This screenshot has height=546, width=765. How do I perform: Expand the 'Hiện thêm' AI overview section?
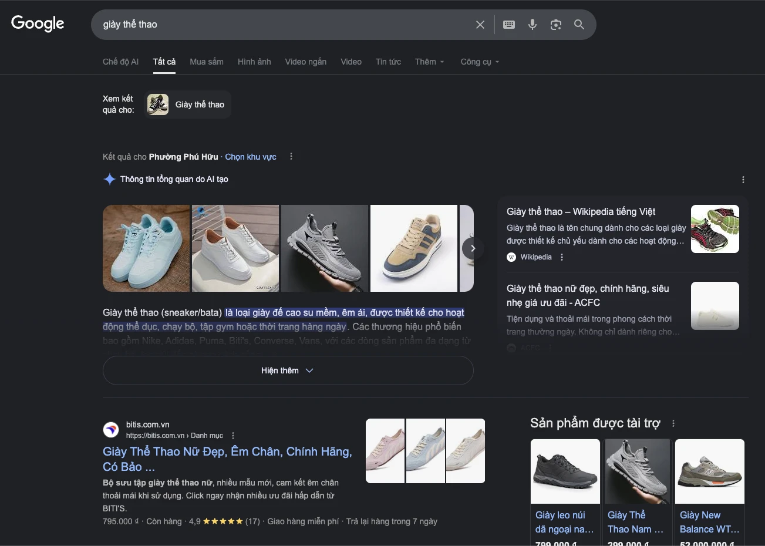288,370
